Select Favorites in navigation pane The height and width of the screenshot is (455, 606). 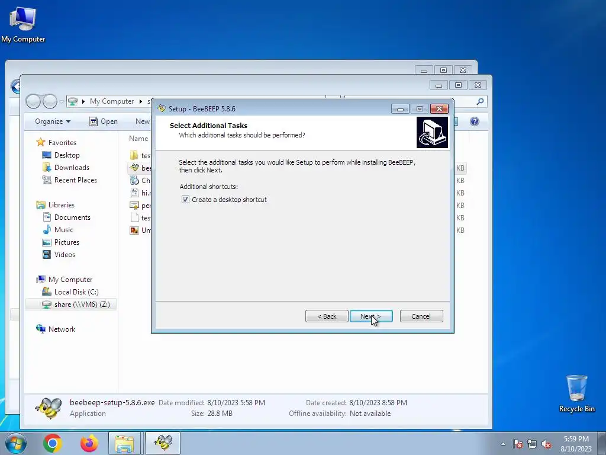62,142
